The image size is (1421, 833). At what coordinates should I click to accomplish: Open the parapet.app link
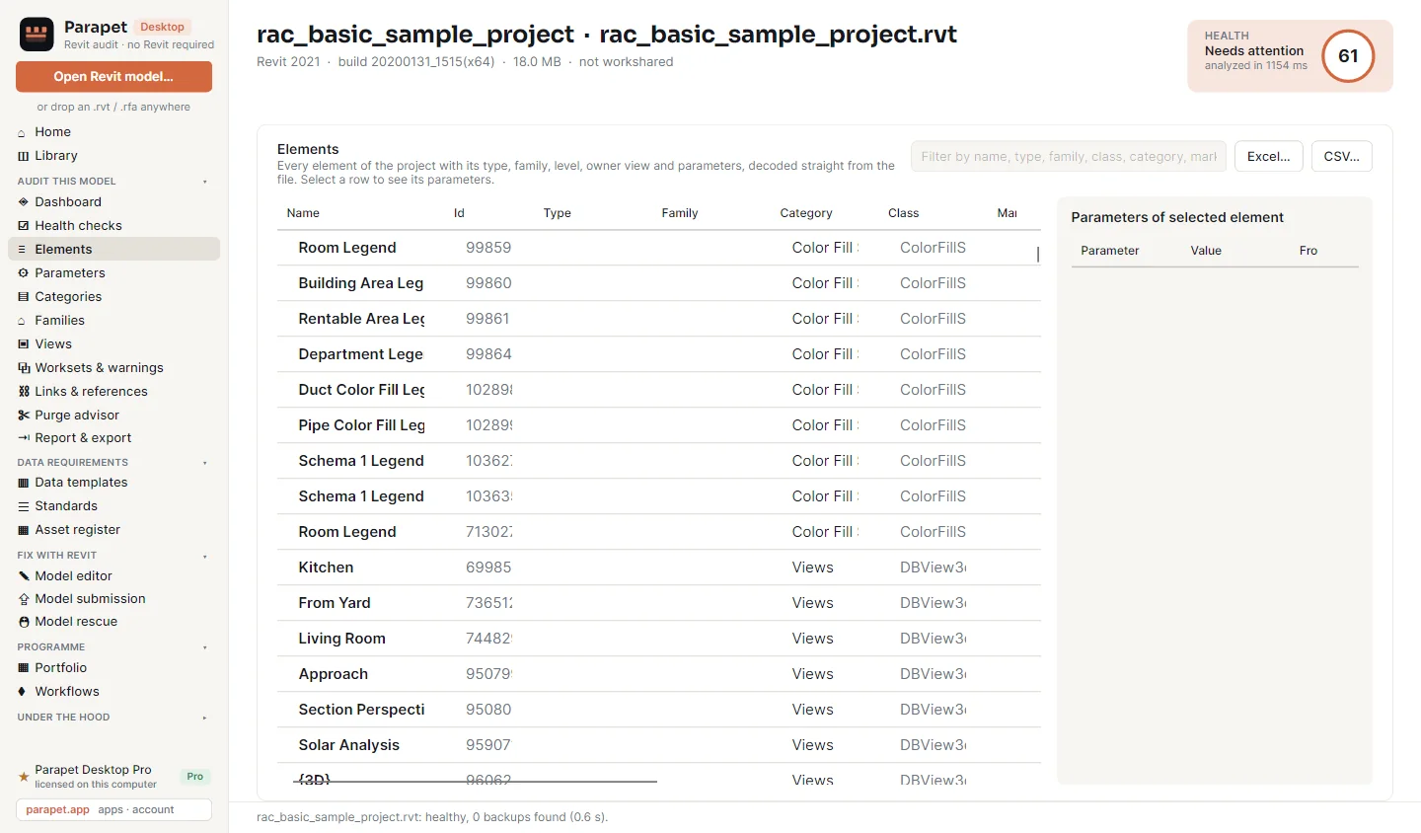[57, 810]
